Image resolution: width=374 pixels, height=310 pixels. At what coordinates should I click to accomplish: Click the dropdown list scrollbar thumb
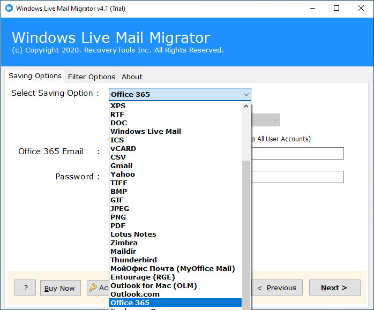coord(246,235)
